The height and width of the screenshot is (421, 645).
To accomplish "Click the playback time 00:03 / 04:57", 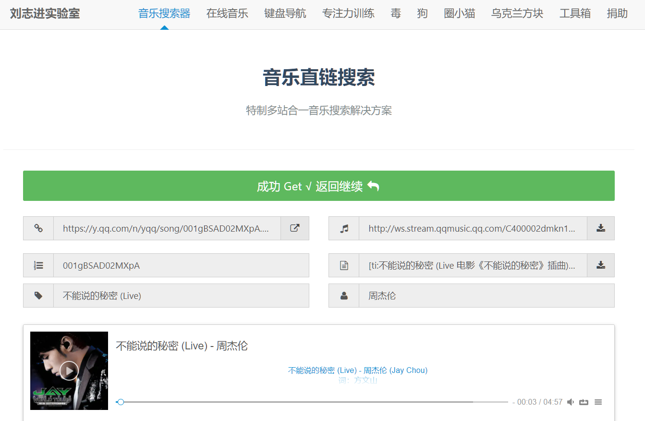I will tap(540, 402).
